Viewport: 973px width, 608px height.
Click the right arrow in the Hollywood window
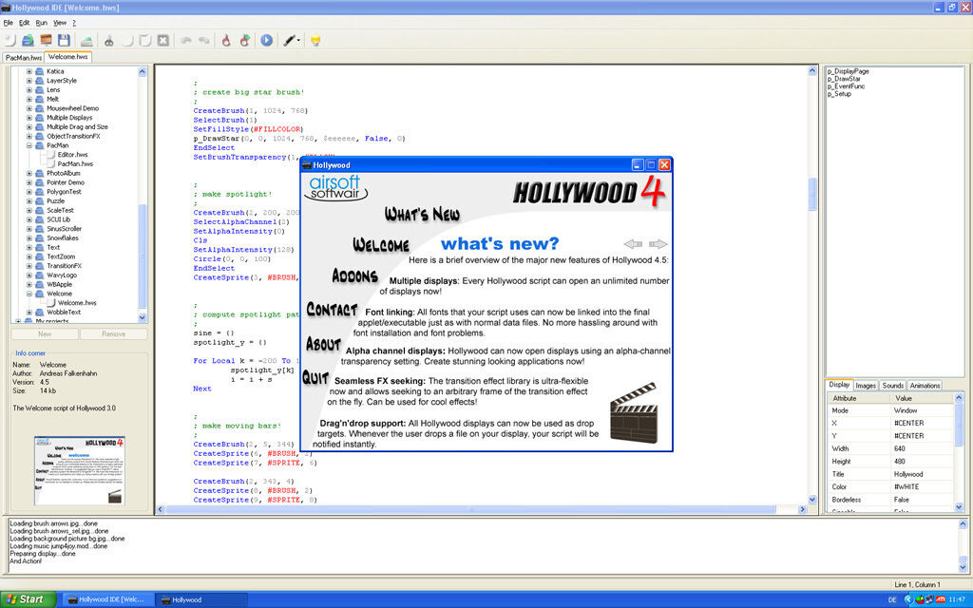point(658,244)
